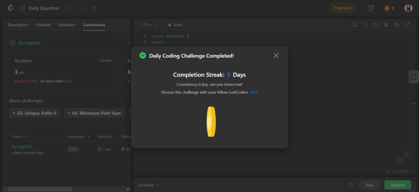
Task: Enter fullscreen with the expand icon
Action: click(407, 25)
